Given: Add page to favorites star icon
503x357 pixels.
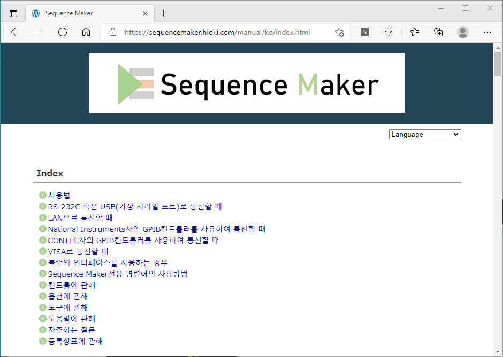Looking at the screenshot, I should 339,33.
